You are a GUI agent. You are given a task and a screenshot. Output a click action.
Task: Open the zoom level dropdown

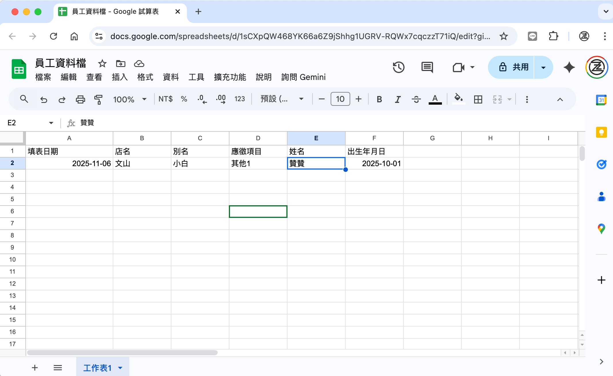pos(130,99)
